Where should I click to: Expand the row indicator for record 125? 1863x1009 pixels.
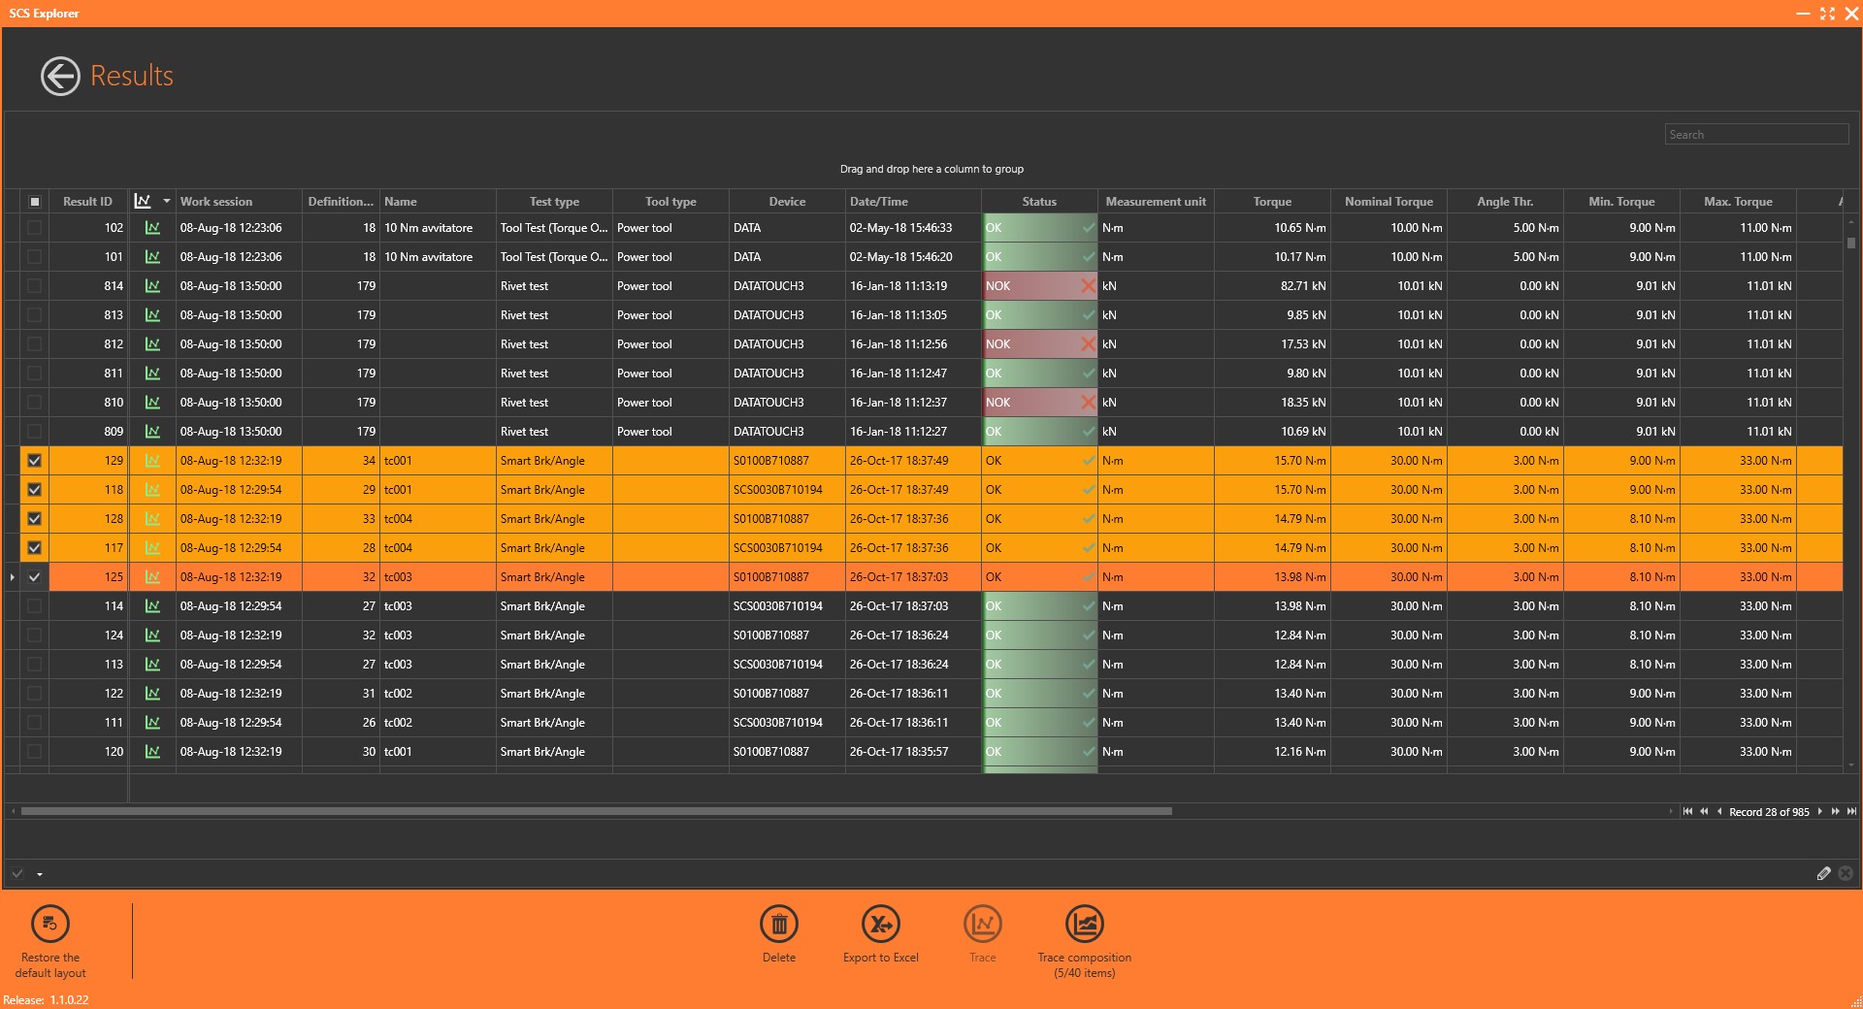pos(11,577)
